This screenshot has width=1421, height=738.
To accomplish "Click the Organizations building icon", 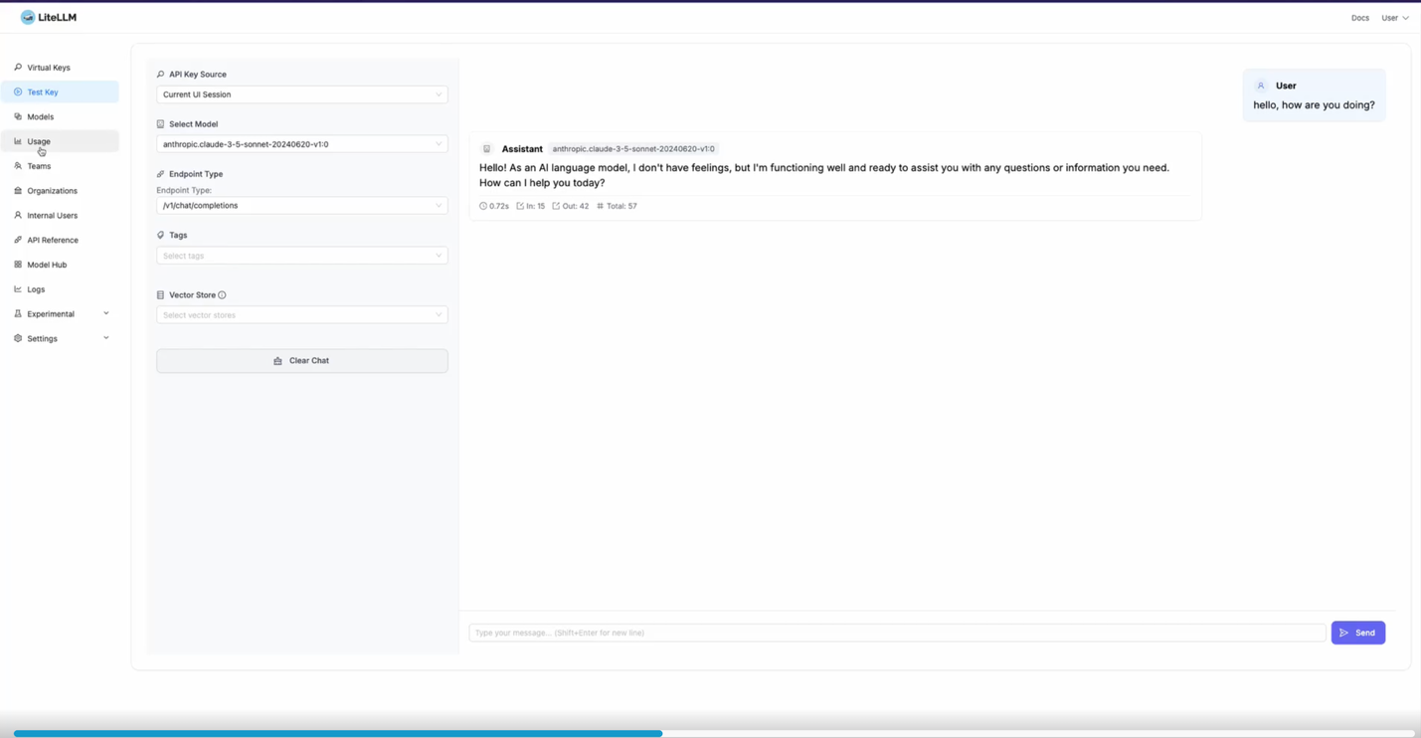I will tap(17, 190).
